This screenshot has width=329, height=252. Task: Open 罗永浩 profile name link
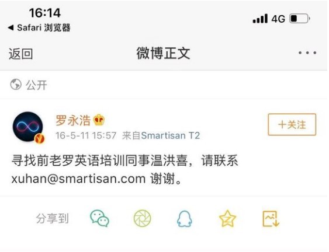coord(73,120)
